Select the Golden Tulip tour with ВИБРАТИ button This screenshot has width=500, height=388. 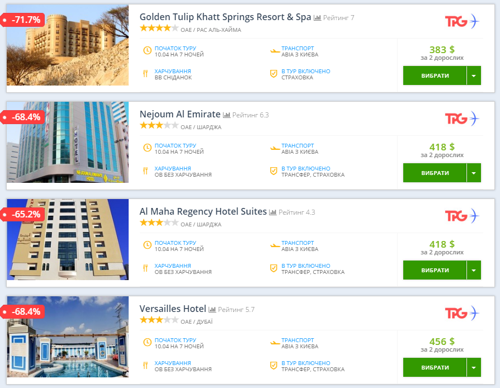pos(435,75)
